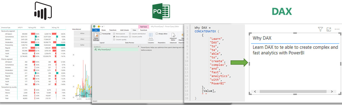
Task: Click the [Value] argument in DAX code
Action: [x=208, y=91]
